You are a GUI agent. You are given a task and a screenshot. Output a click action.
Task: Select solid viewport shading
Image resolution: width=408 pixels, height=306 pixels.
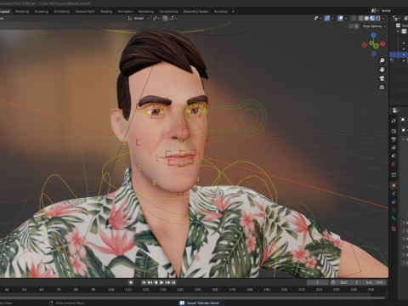[x=366, y=19]
